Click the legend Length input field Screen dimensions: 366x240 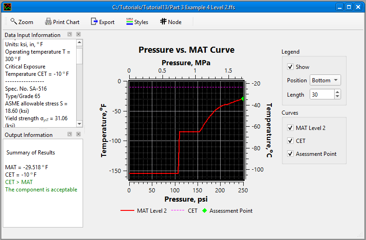click(321, 94)
